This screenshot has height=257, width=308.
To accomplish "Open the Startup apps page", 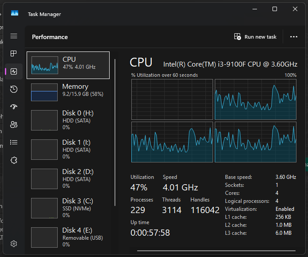I will pos(14,107).
